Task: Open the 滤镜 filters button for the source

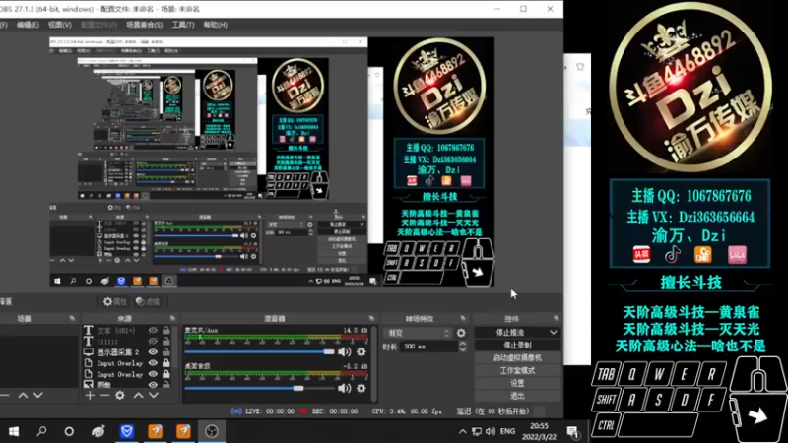Action: tap(148, 301)
